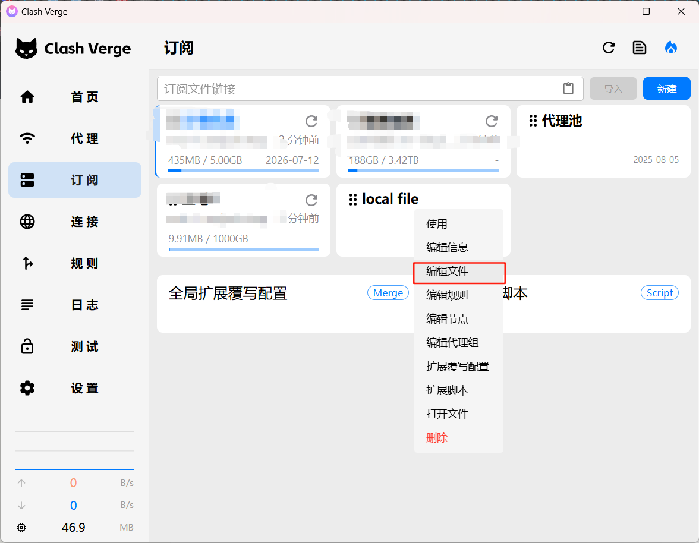
Task: Click 扩展覆写配置 in context menu
Action: pyautogui.click(x=458, y=367)
